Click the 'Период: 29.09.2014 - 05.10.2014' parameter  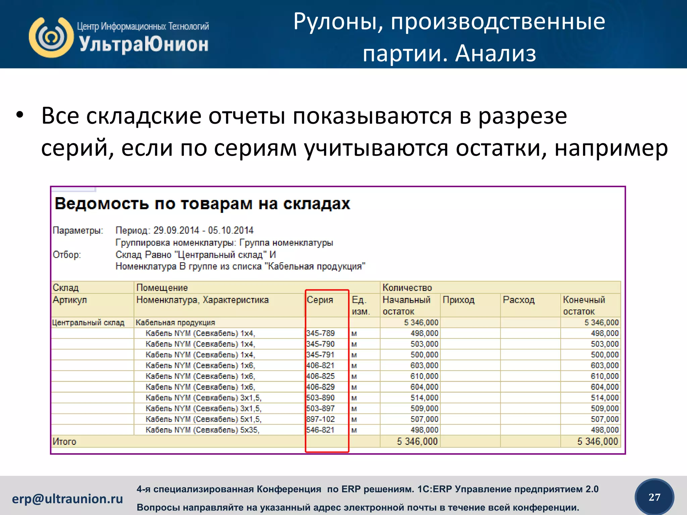[x=184, y=230]
